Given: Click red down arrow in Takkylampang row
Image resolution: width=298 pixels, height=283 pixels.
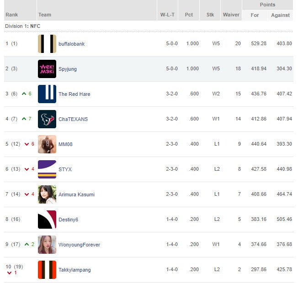Looking at the screenshot, I should pos(9,273).
